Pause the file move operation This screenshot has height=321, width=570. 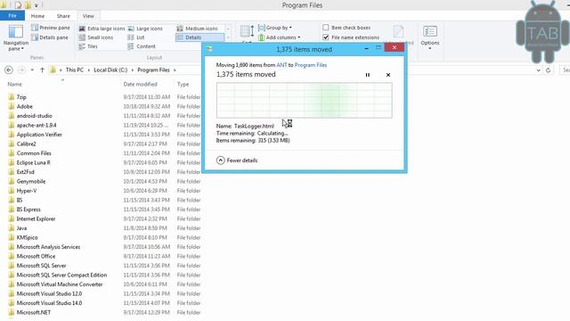click(x=368, y=75)
